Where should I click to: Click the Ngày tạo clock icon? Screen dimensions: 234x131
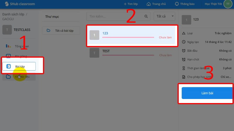[184, 42]
